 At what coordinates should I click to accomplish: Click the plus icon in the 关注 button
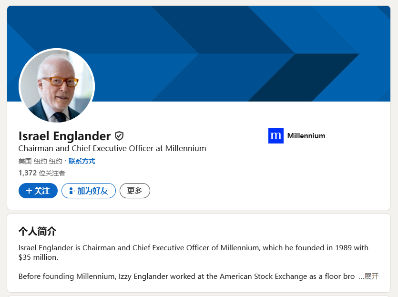click(29, 191)
